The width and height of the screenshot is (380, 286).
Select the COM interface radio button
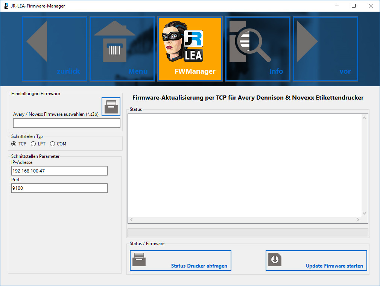52,144
